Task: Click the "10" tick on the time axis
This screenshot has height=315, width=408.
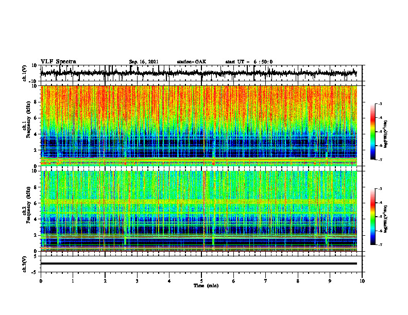Action: [362, 281]
